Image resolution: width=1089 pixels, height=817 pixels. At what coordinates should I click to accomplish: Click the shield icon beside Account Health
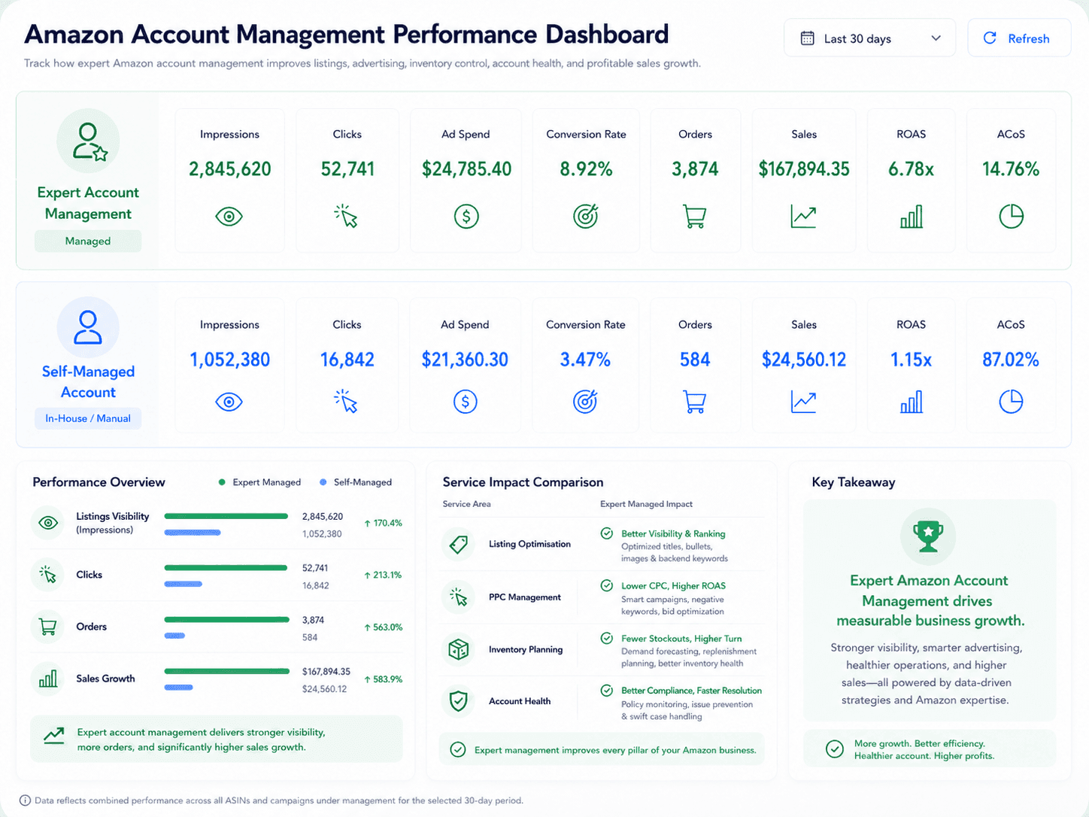click(x=459, y=701)
